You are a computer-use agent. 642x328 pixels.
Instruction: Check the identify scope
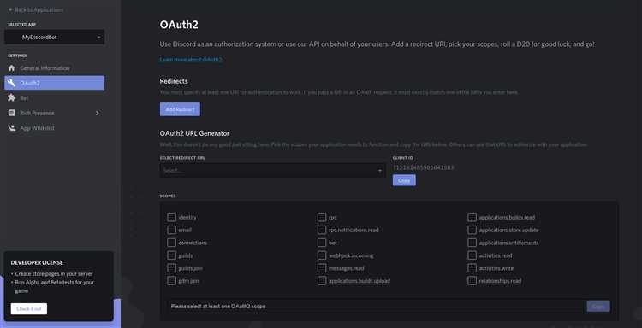click(171, 217)
